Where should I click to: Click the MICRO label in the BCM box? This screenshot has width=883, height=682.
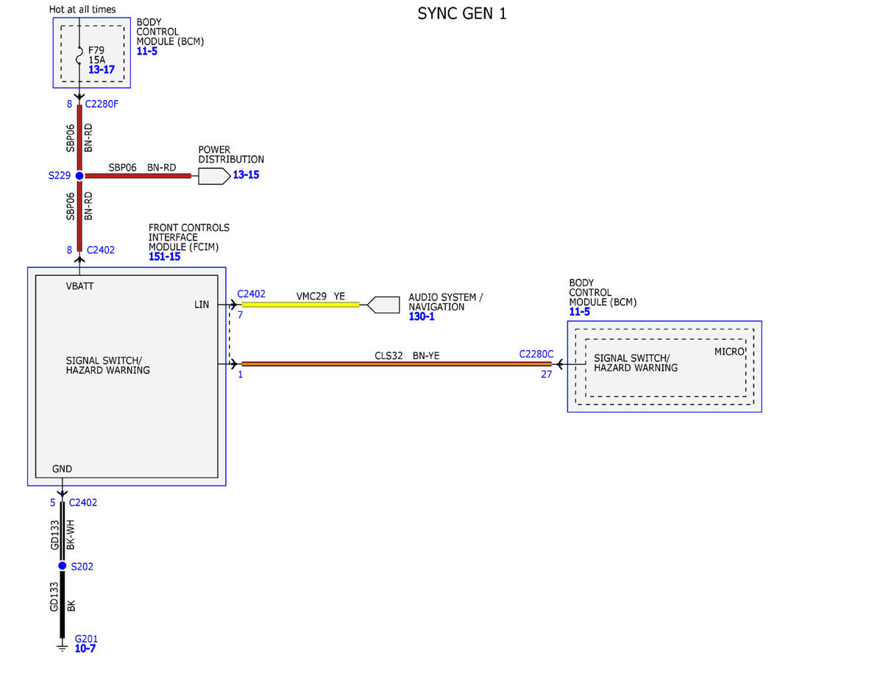[729, 352]
